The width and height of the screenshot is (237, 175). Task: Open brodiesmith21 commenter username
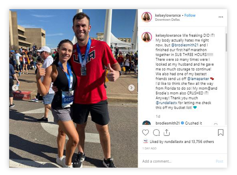167,123
